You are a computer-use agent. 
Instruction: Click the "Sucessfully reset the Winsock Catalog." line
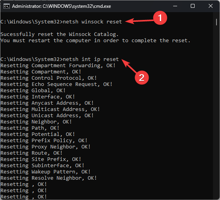tap(60, 34)
